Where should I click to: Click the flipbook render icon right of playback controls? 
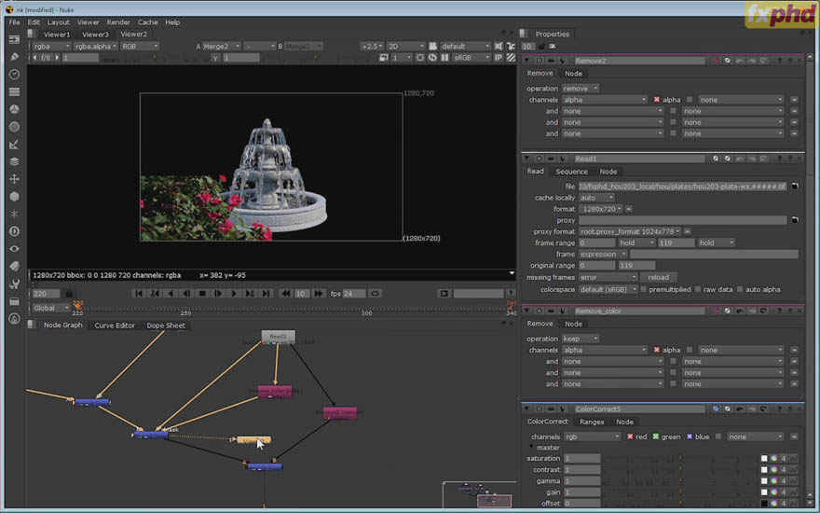pos(444,294)
